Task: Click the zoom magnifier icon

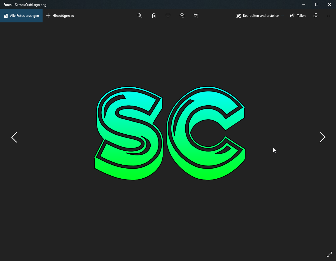Action: (140, 16)
